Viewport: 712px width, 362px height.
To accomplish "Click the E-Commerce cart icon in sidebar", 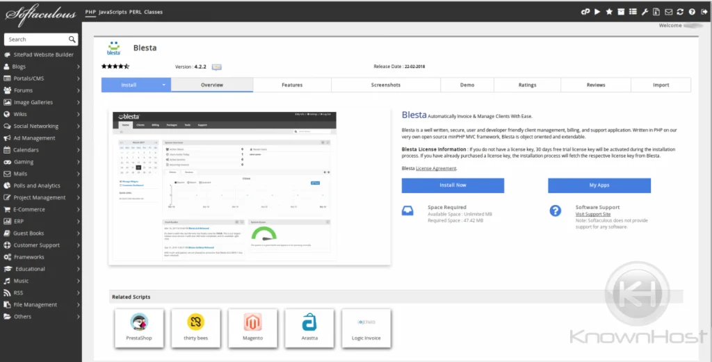I will pos(7,210).
